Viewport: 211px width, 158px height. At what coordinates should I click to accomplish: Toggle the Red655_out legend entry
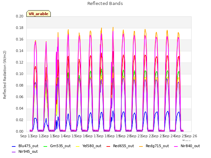pos(120,146)
